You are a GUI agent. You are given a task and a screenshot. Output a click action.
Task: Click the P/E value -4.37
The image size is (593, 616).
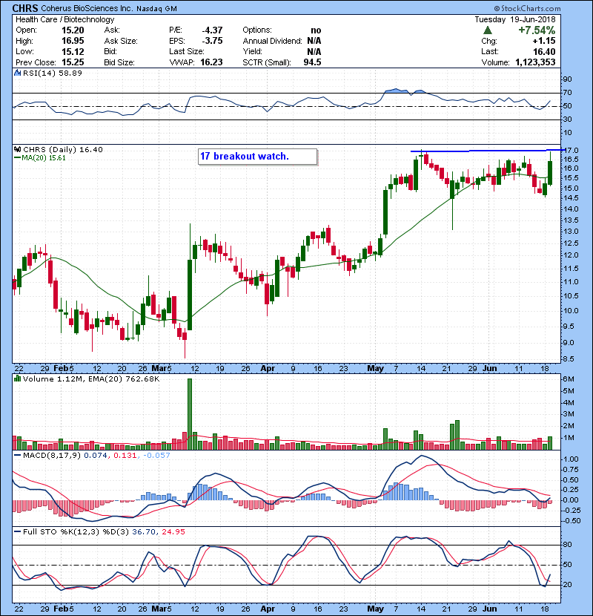(212, 30)
